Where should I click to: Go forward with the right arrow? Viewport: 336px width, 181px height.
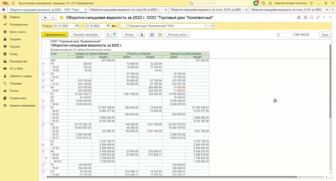53,17
